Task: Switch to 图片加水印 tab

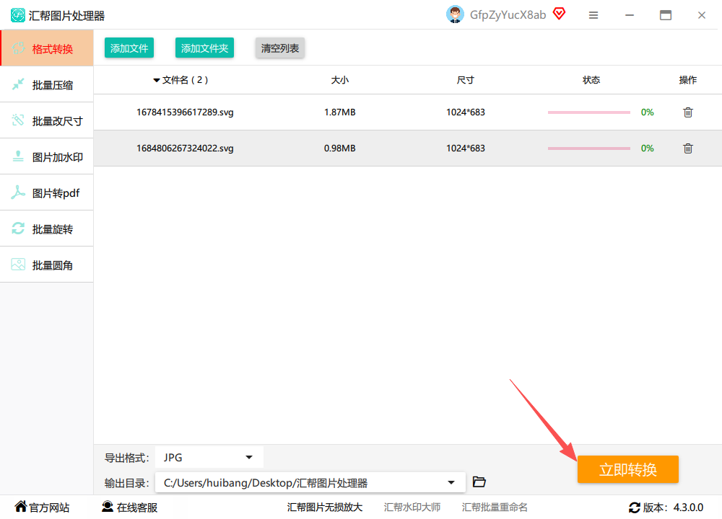Action: tap(46, 156)
